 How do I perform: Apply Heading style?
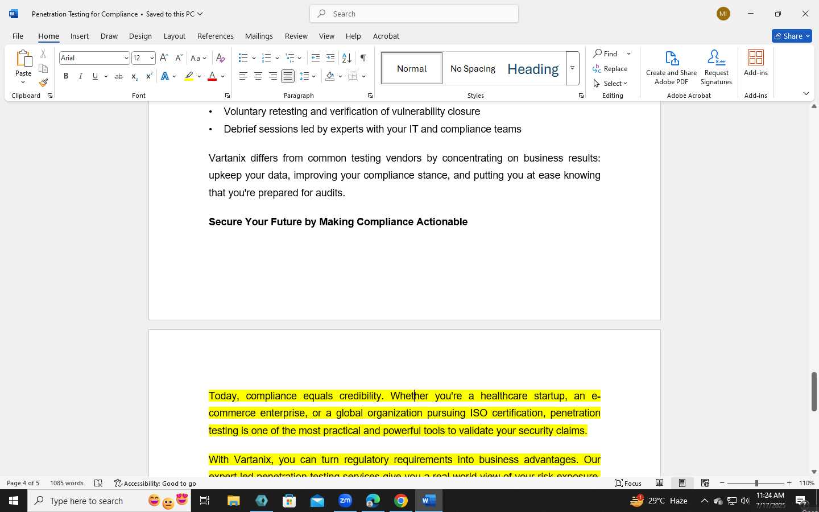click(x=533, y=69)
